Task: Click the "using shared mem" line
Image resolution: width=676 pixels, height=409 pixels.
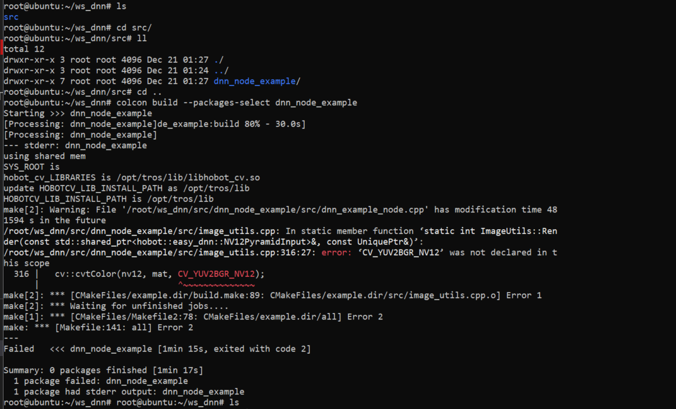Action: pos(44,156)
